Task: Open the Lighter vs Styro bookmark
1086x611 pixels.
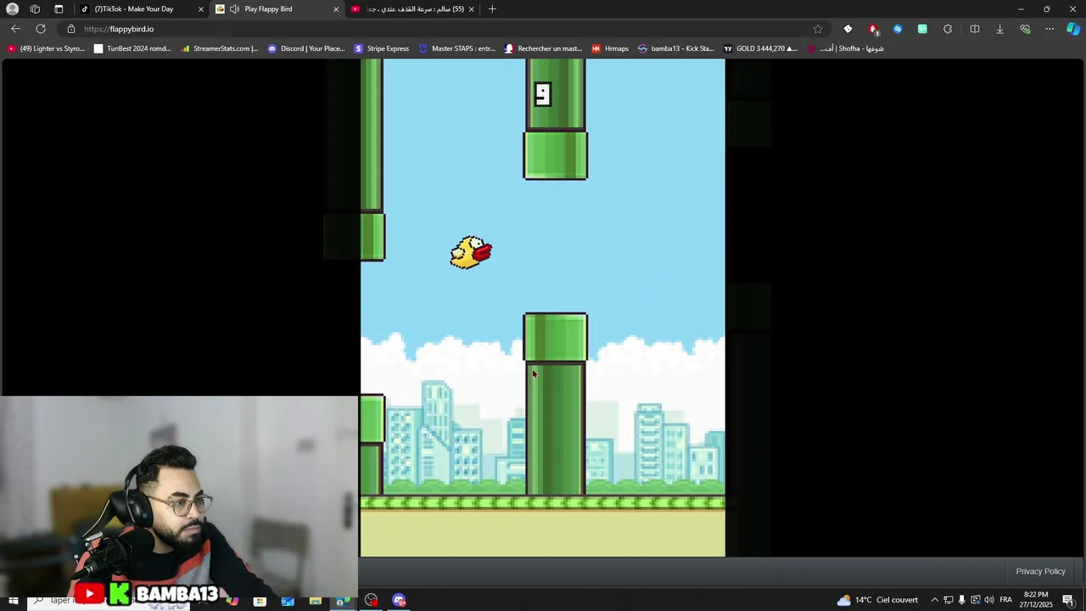Action: point(46,48)
